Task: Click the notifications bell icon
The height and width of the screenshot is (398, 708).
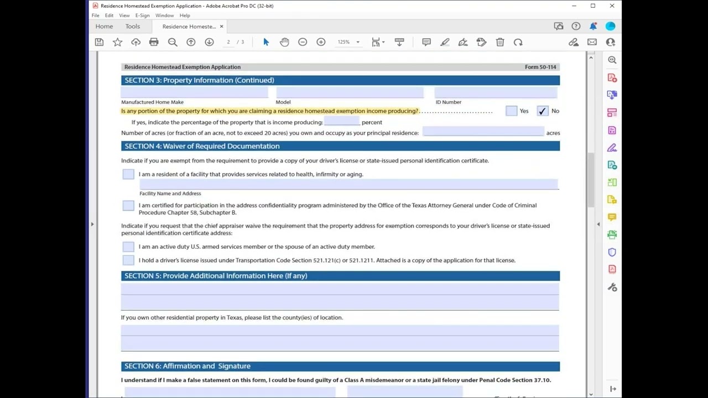Action: (x=593, y=26)
